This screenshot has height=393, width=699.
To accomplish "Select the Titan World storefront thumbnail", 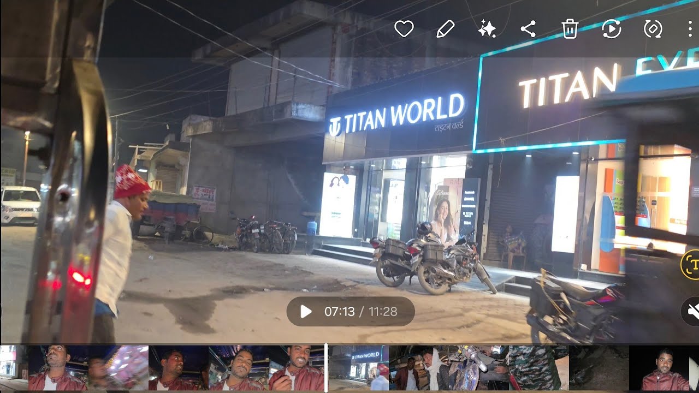I will tap(359, 368).
